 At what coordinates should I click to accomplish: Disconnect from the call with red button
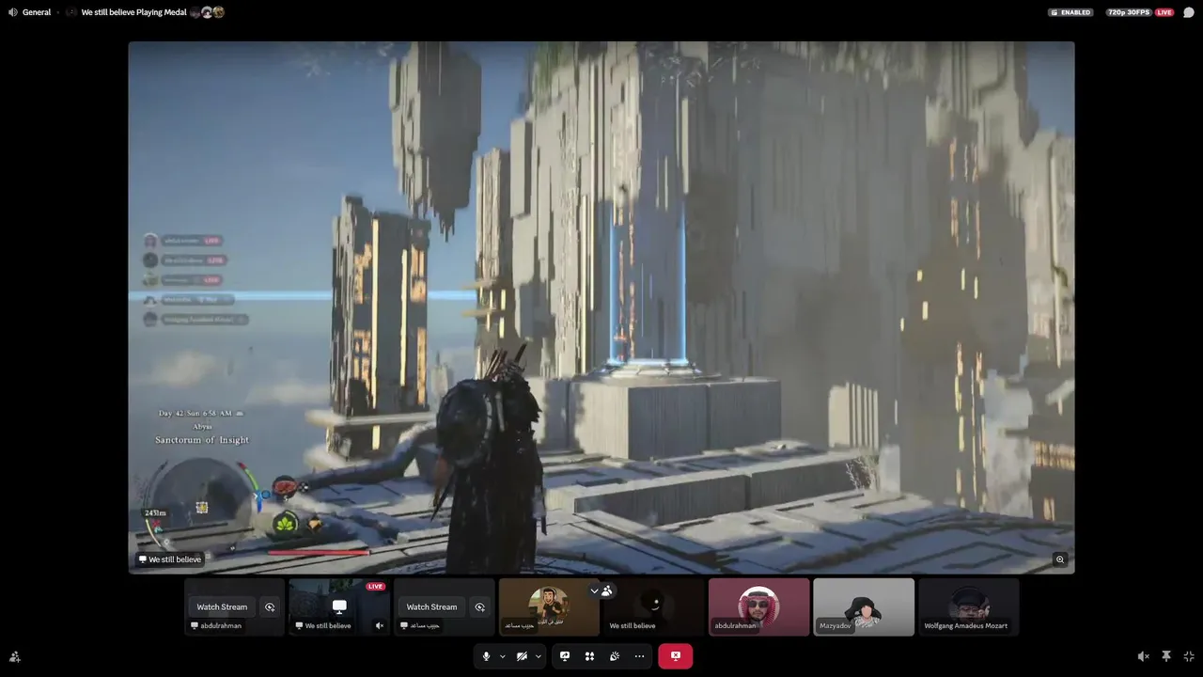(675, 656)
